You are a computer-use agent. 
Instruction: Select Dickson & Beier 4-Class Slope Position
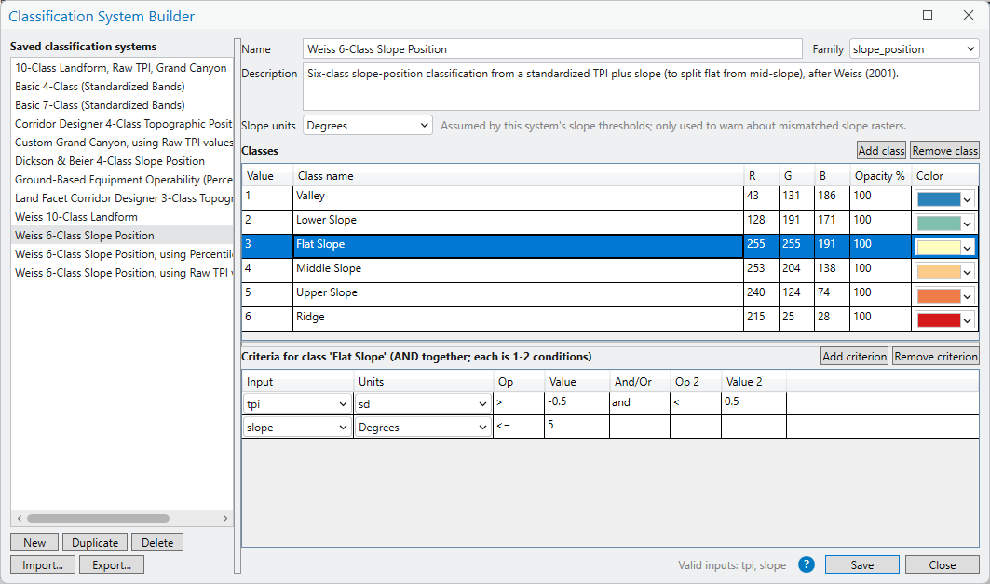[110, 161]
